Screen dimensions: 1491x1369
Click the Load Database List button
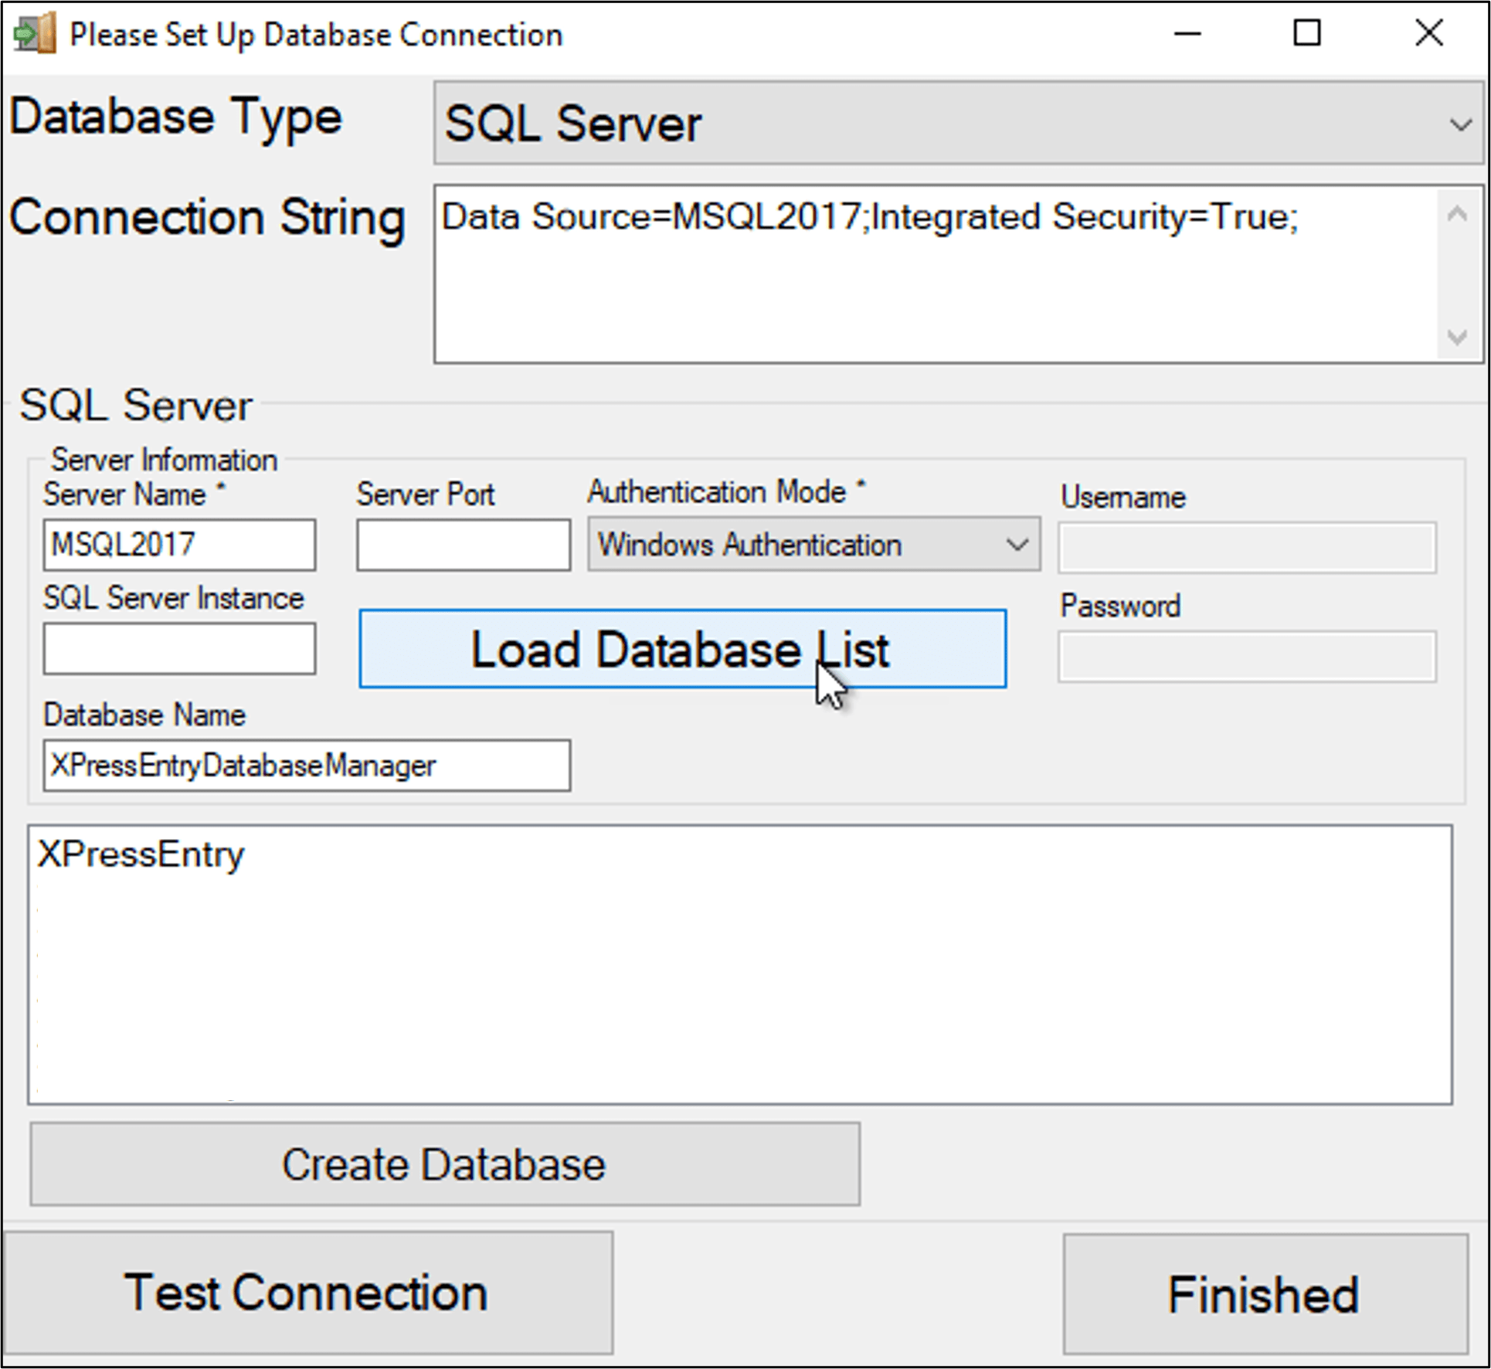(682, 649)
